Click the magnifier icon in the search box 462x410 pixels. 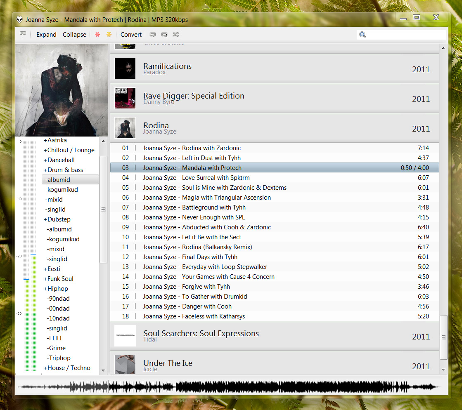362,35
